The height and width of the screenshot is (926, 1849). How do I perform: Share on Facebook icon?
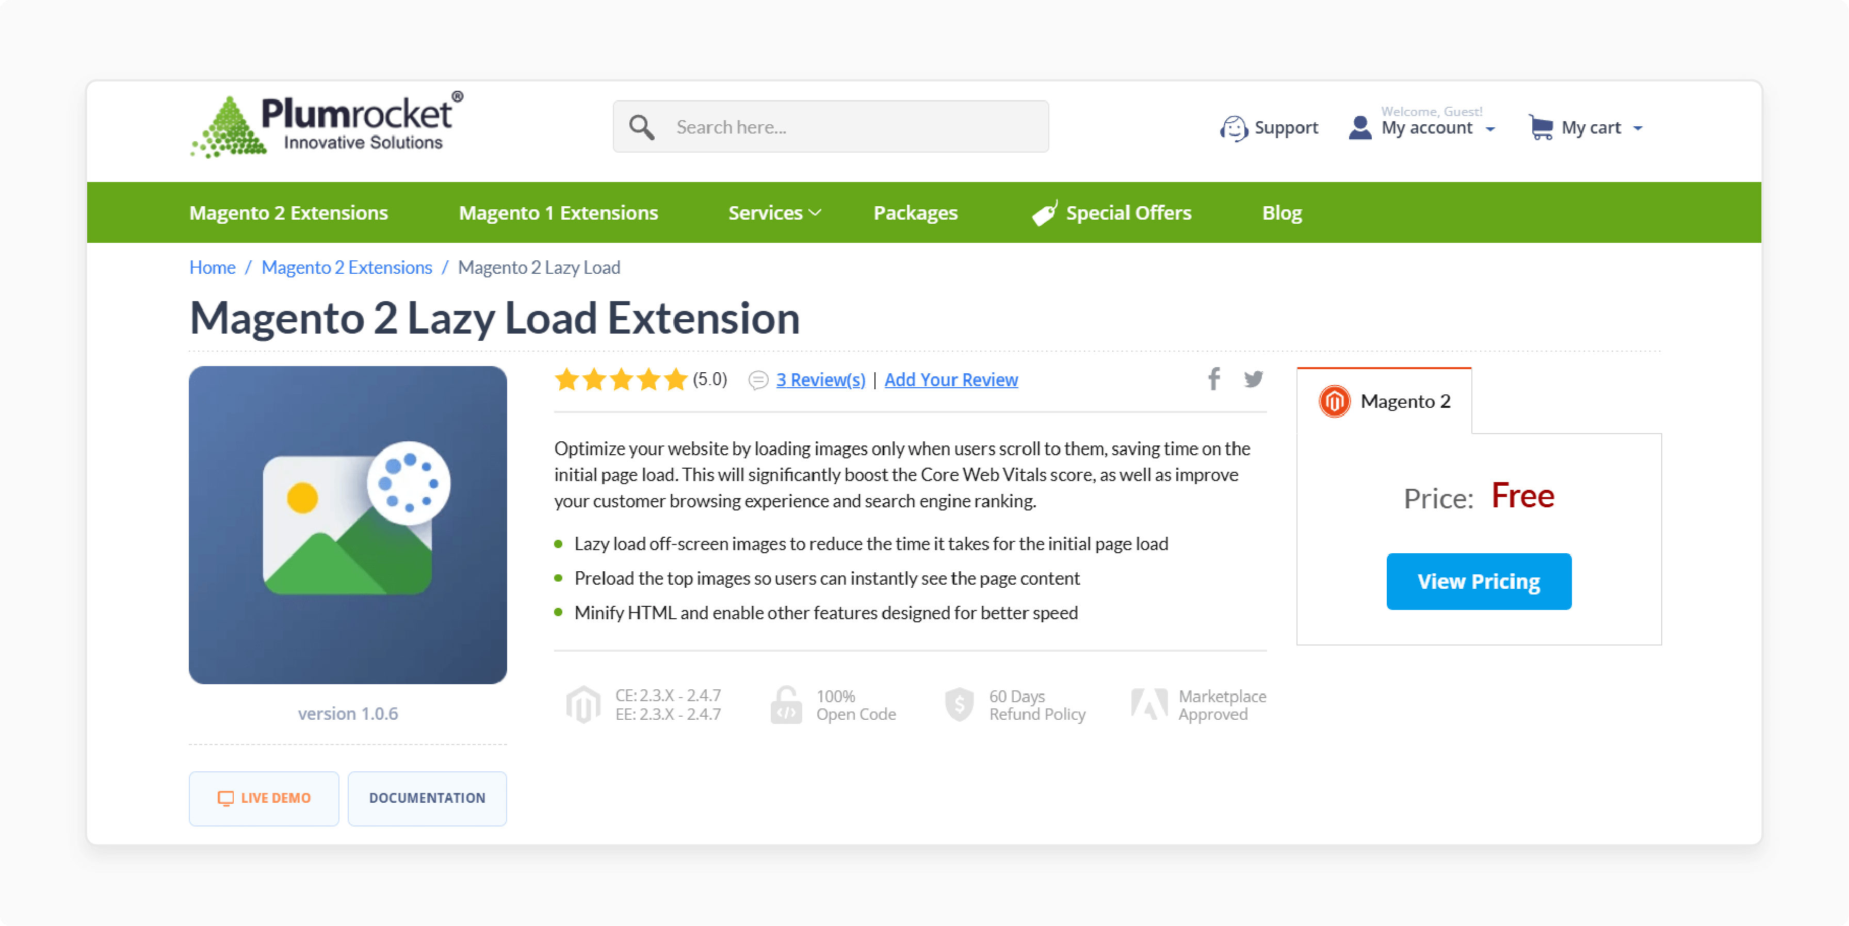[x=1214, y=379]
